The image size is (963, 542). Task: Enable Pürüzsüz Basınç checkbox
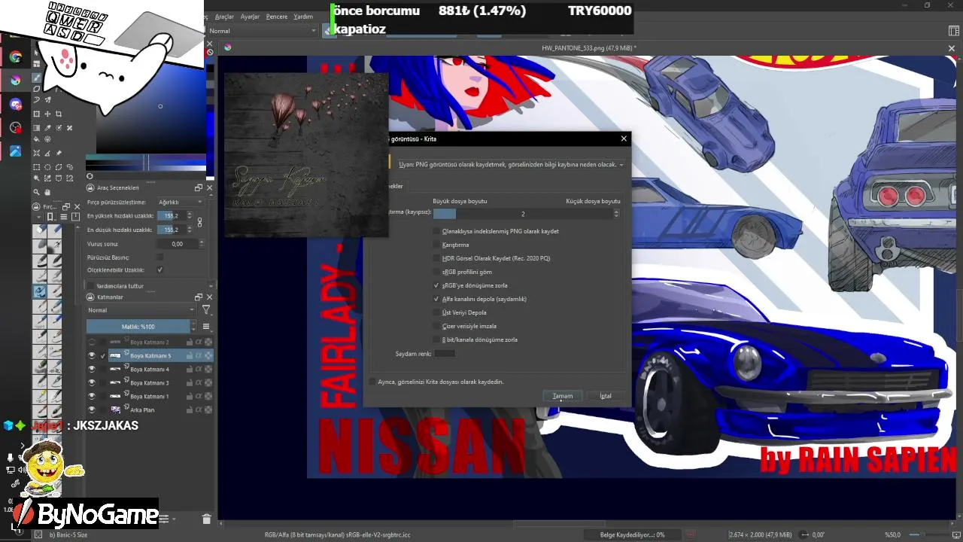(159, 257)
